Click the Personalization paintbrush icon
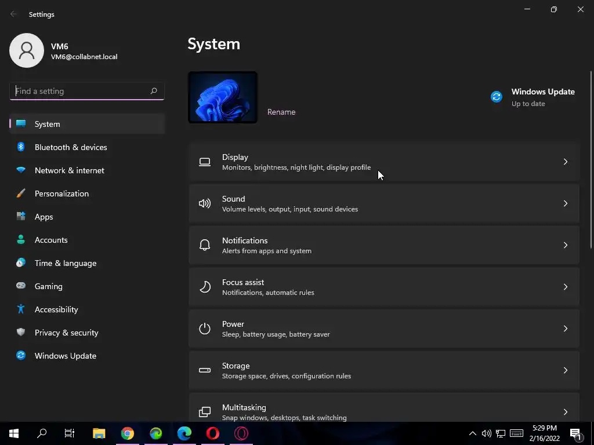This screenshot has height=445, width=594. click(x=21, y=194)
